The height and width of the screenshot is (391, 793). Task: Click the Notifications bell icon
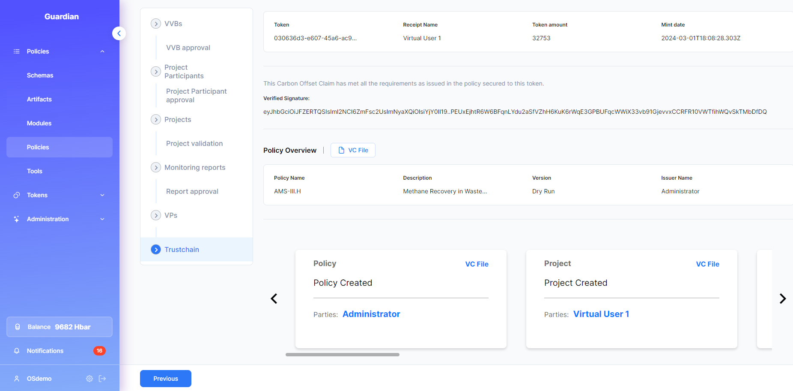(17, 351)
